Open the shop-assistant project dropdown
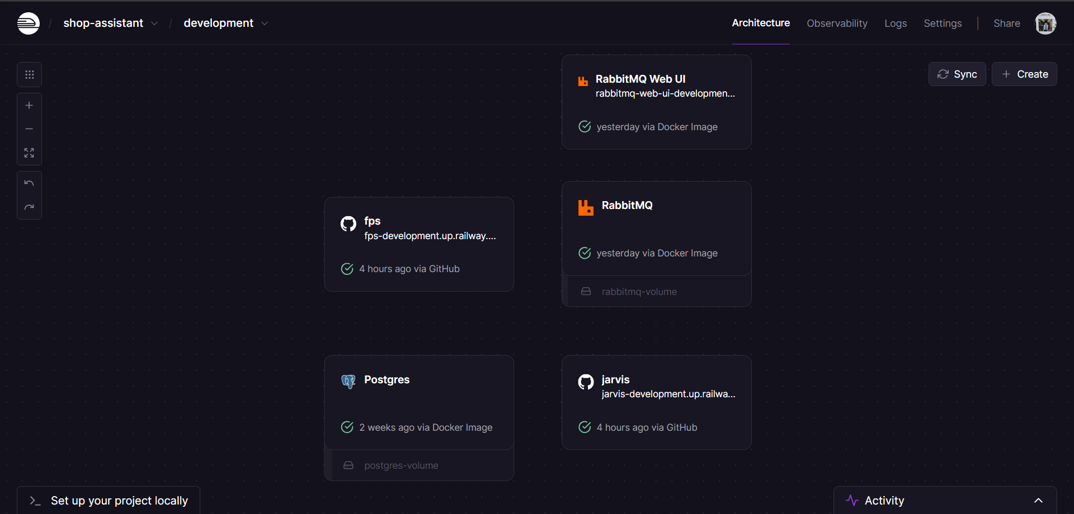This screenshot has height=514, width=1074. (x=111, y=23)
